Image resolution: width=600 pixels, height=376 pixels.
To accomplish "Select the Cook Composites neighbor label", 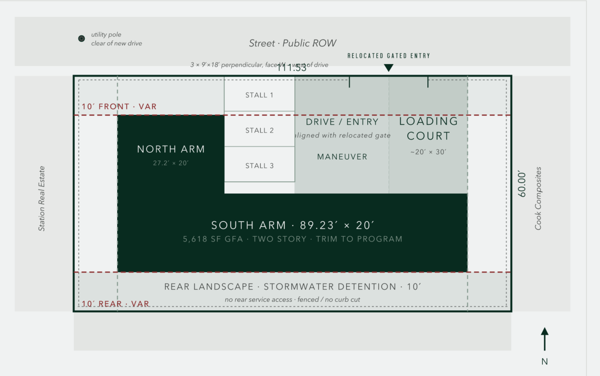I will click(x=538, y=199).
